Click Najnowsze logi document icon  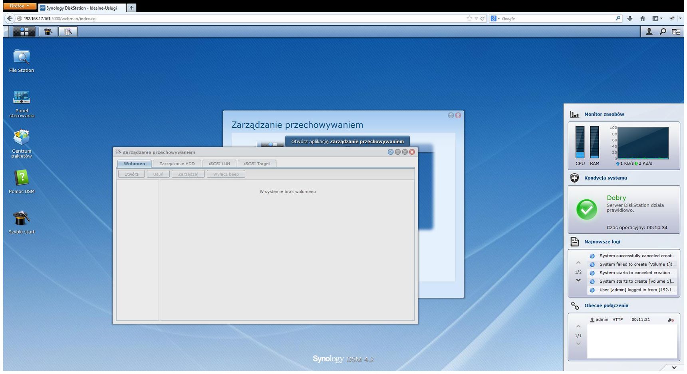[575, 242]
